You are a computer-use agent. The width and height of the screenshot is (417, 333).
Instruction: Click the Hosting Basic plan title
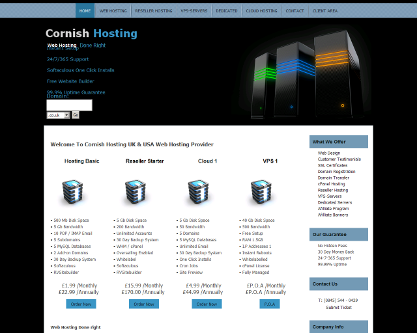click(81, 161)
